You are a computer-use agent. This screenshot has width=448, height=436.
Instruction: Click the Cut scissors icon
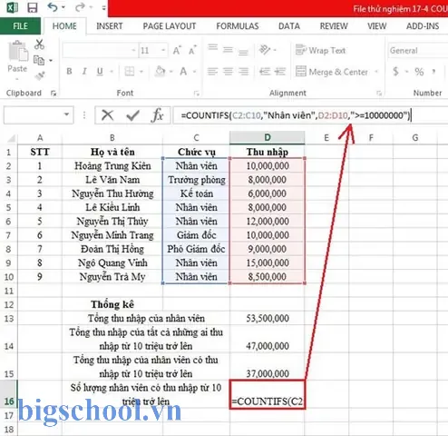click(x=39, y=45)
